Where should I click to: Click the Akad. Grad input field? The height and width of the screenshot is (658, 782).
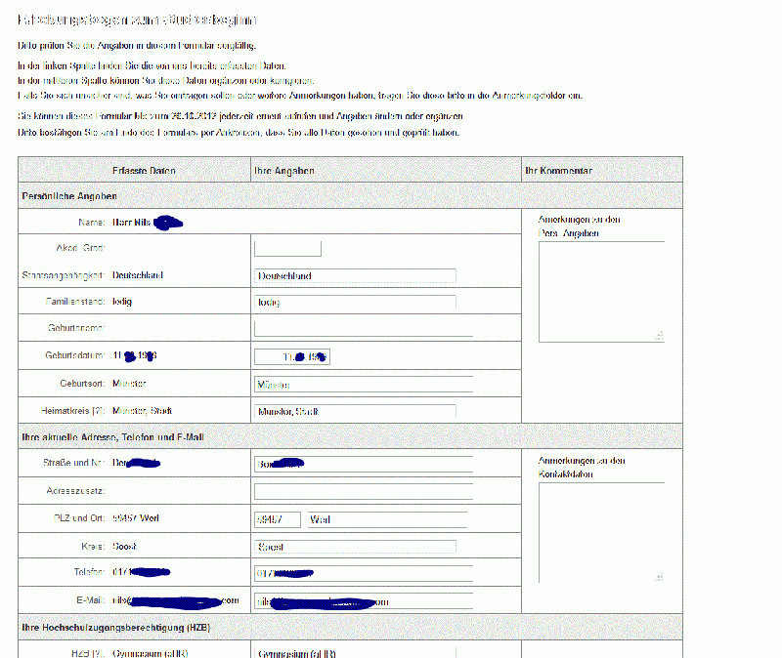[x=287, y=249]
